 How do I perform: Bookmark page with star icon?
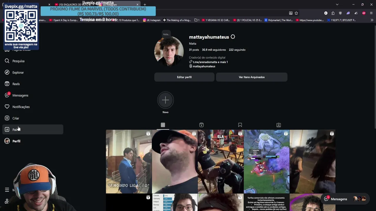[296, 13]
